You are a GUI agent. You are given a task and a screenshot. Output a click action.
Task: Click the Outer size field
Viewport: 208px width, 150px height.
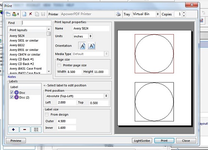(x=67, y=121)
